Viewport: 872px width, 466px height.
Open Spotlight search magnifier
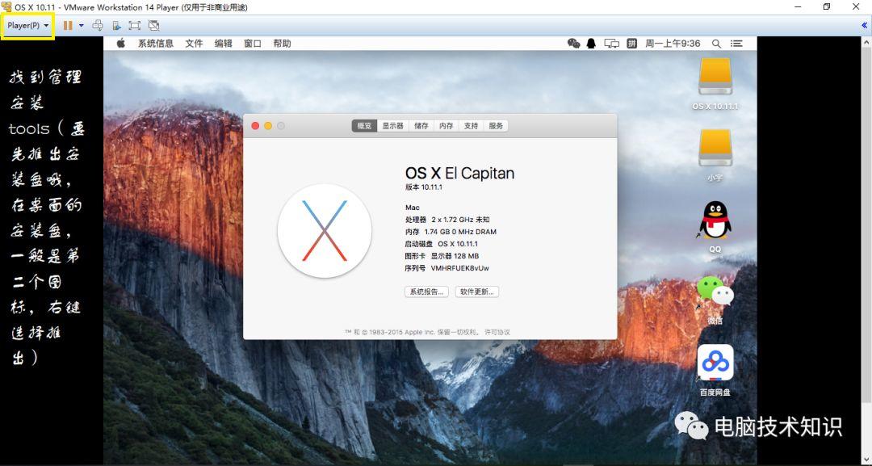click(x=717, y=44)
